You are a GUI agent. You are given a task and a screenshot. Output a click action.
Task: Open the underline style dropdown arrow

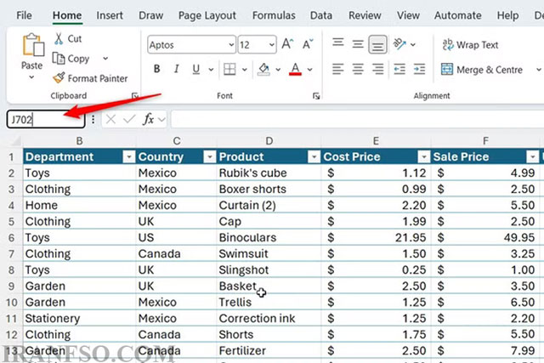pos(211,70)
